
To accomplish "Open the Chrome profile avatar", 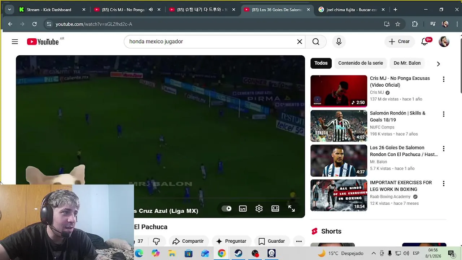I will 445,24.
